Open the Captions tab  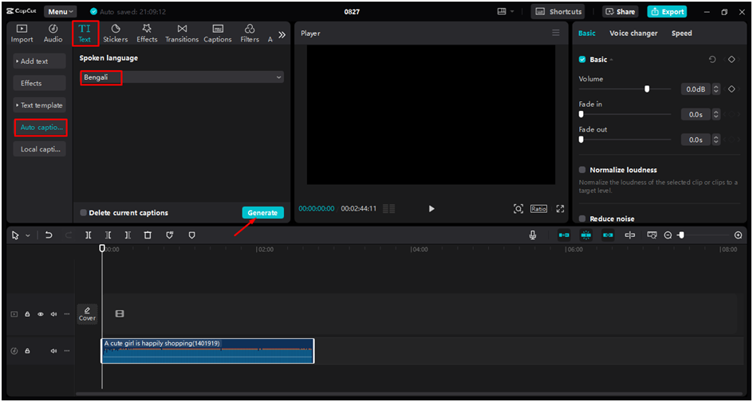[x=218, y=33]
